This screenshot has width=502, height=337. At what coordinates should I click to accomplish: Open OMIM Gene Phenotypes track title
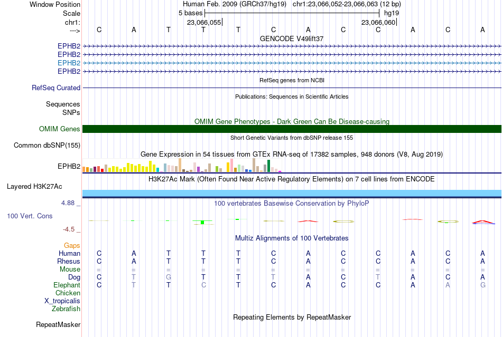[292, 121]
